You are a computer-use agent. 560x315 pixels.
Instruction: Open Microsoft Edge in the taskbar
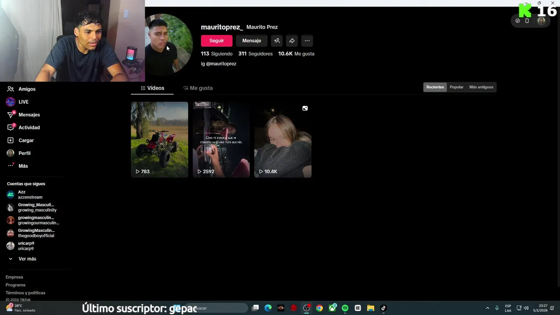click(268, 308)
